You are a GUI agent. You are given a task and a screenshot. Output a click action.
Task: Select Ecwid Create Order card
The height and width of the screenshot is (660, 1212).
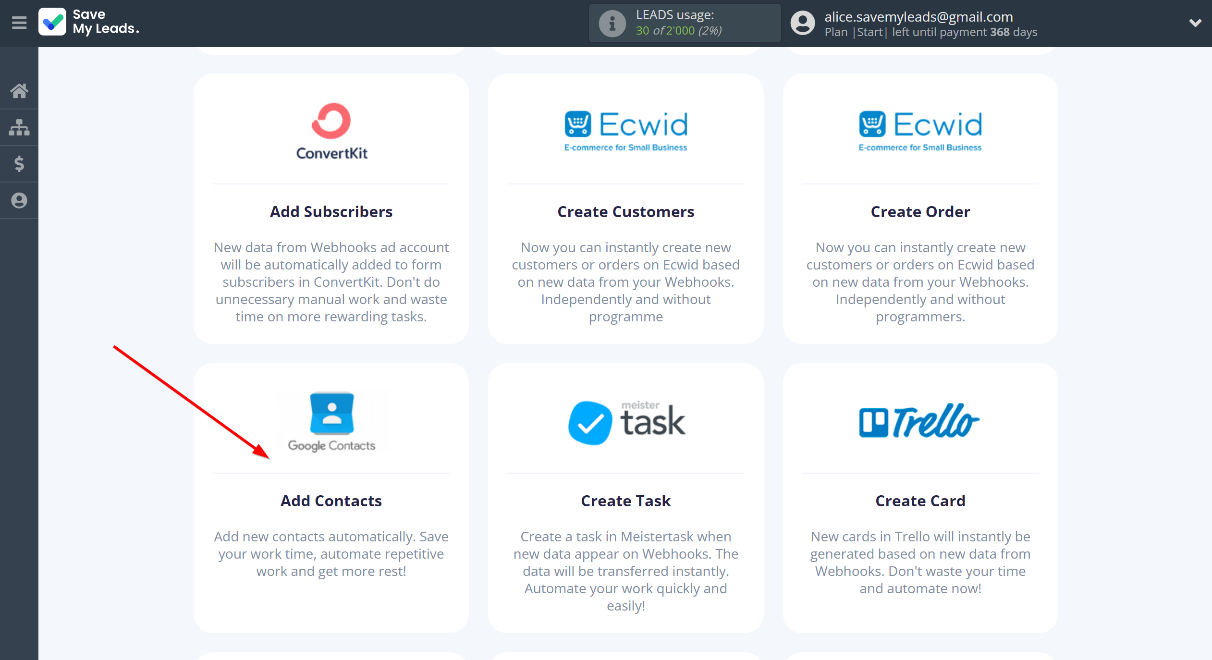tap(920, 212)
